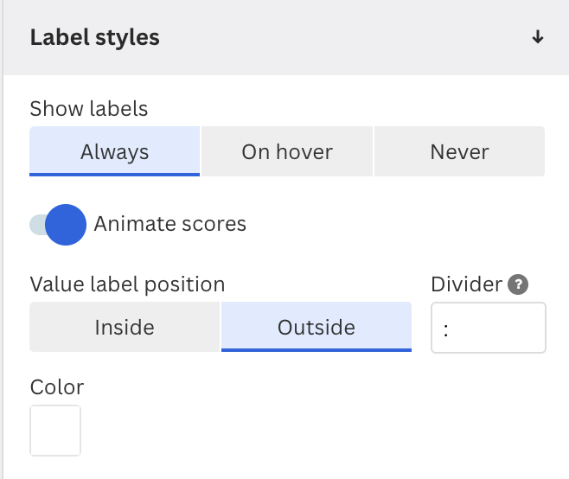Screen dimensions: 569x479
Task: Set Show labels to Never
Action: [459, 151]
